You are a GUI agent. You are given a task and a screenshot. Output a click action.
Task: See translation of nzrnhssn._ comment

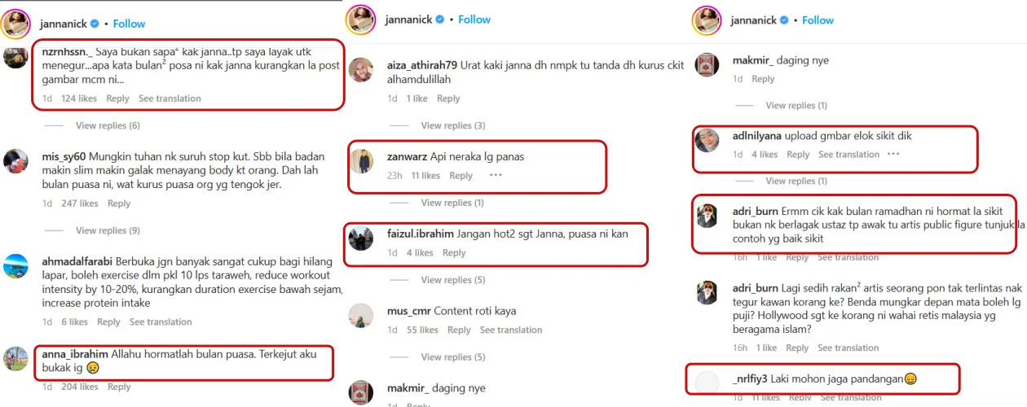point(170,98)
